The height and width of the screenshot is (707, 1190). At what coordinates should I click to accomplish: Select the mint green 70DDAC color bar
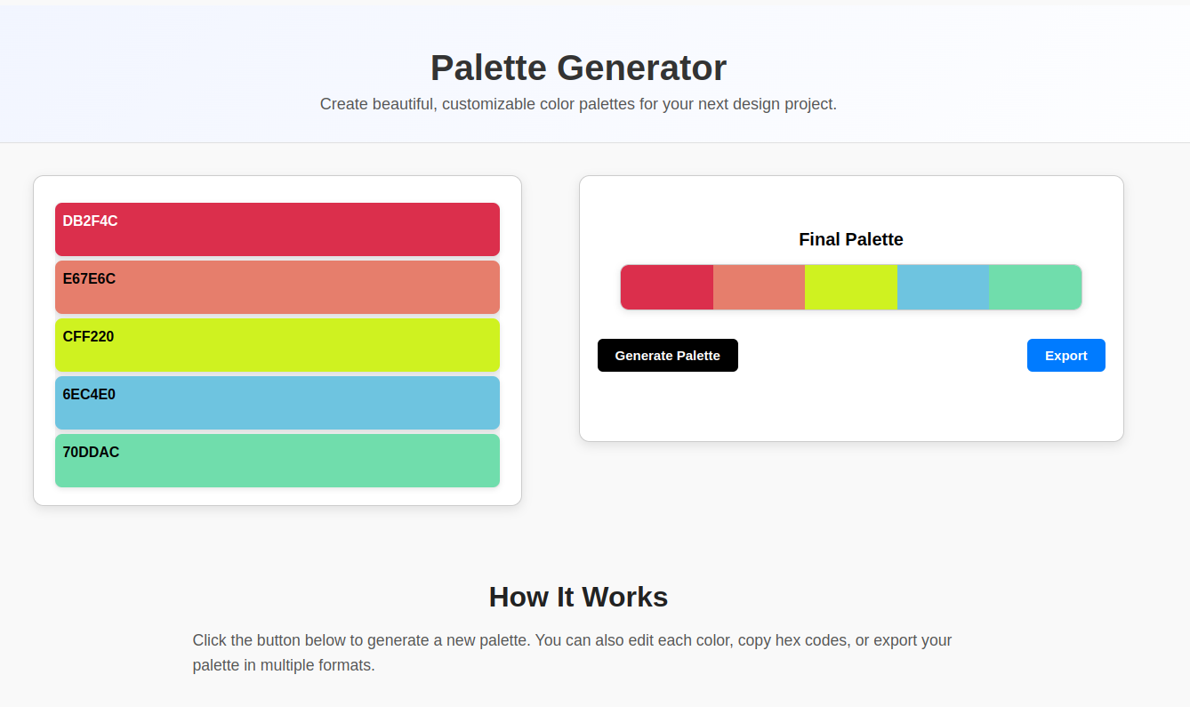[277, 461]
